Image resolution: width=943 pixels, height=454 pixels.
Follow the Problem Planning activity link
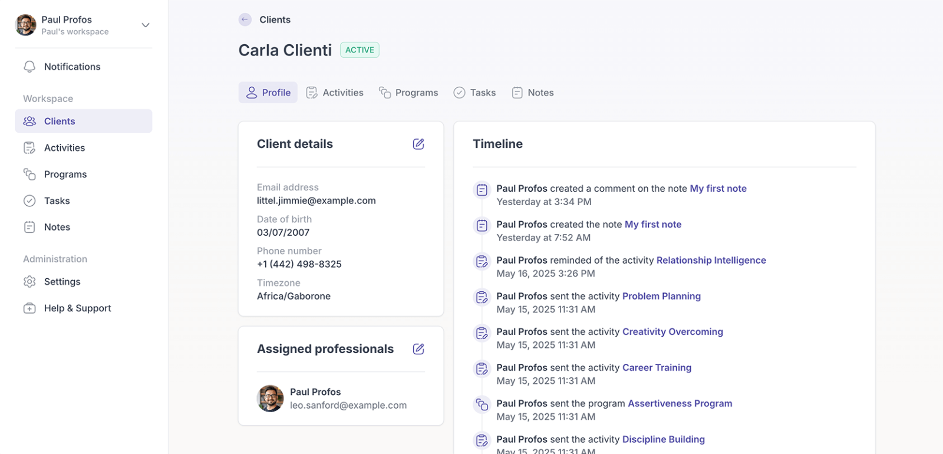click(661, 296)
